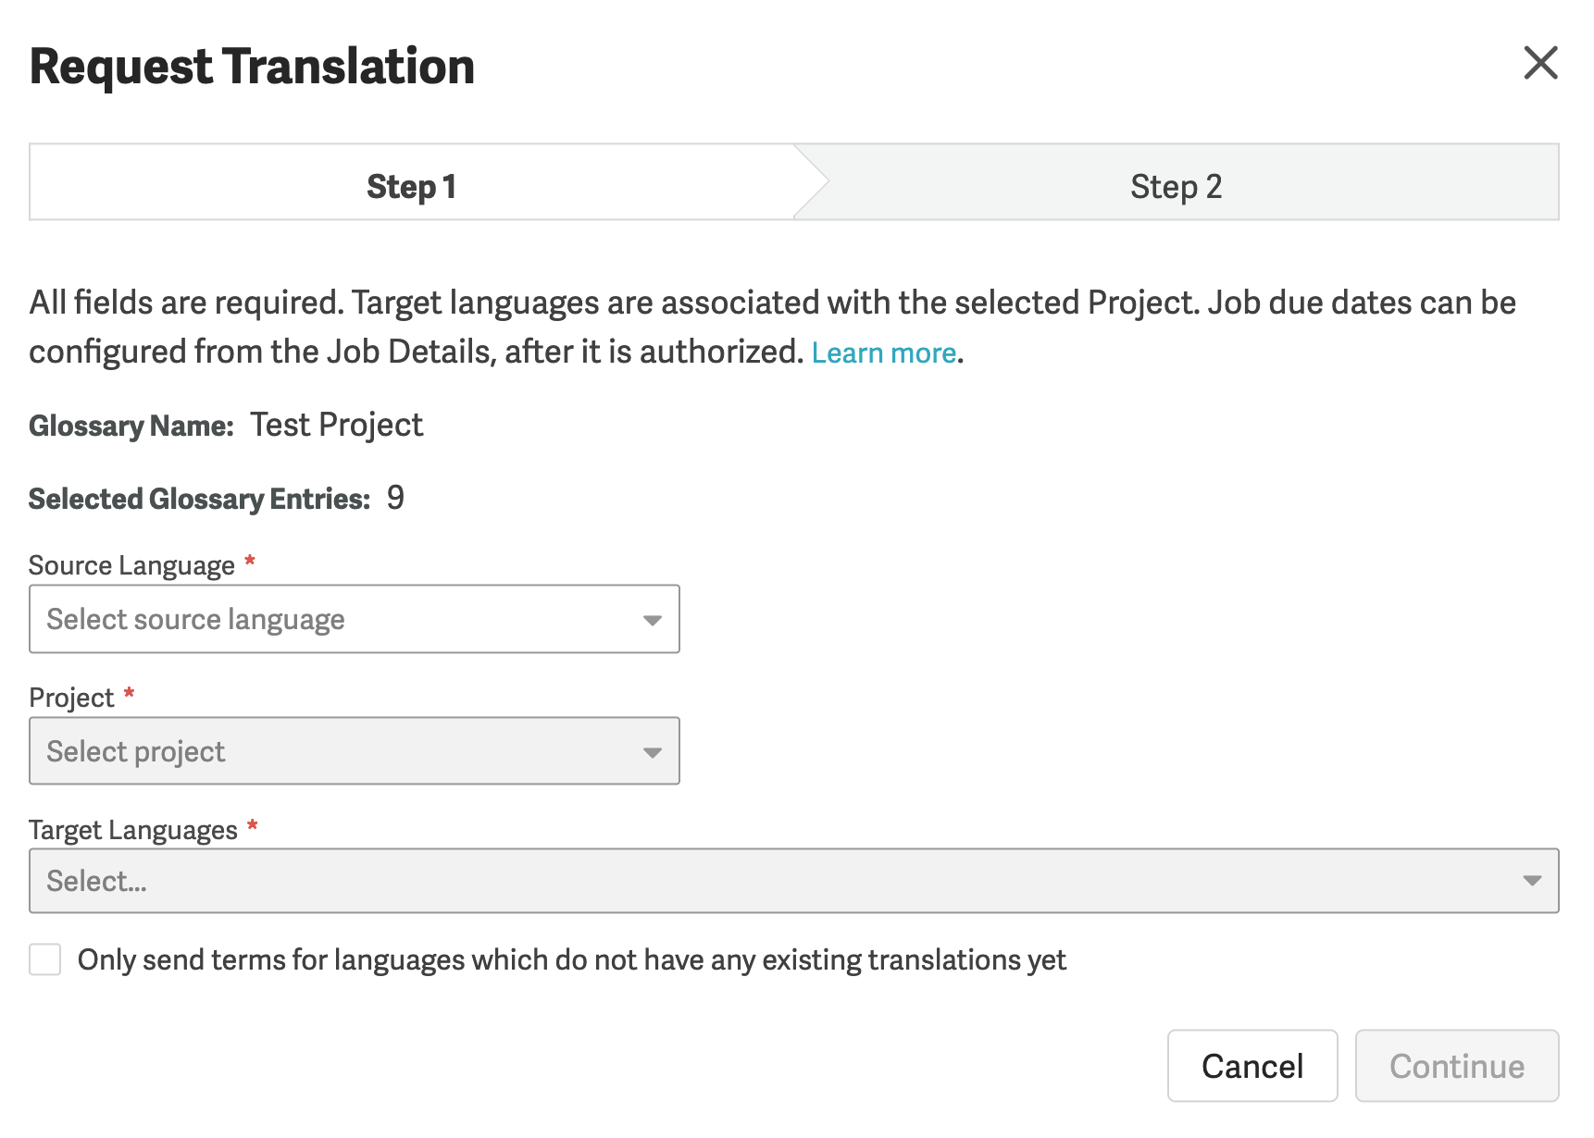Click the Continue button
The image size is (1594, 1138).
coord(1457,1066)
